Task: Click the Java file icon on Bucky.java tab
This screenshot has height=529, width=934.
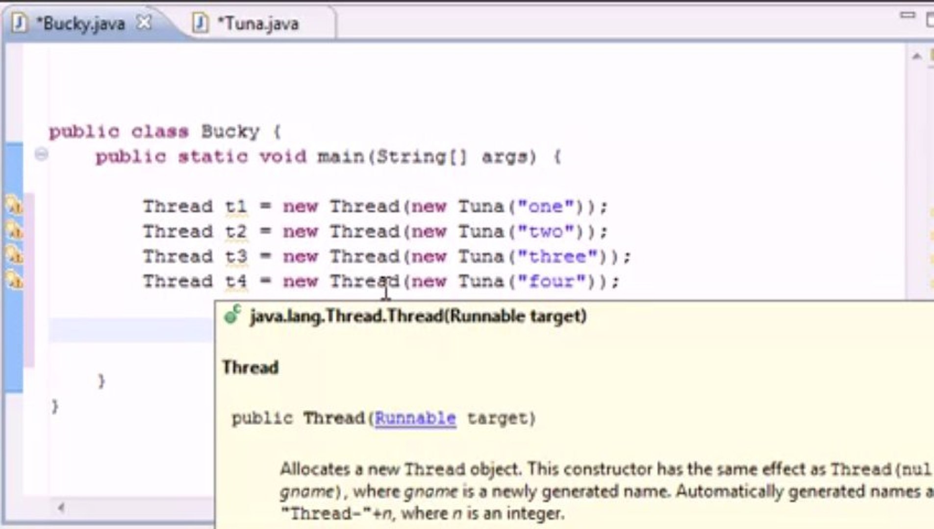Action: [19, 23]
